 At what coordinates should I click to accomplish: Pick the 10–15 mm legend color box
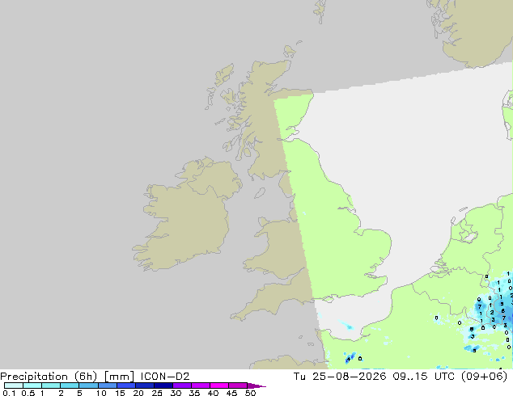tap(107, 385)
